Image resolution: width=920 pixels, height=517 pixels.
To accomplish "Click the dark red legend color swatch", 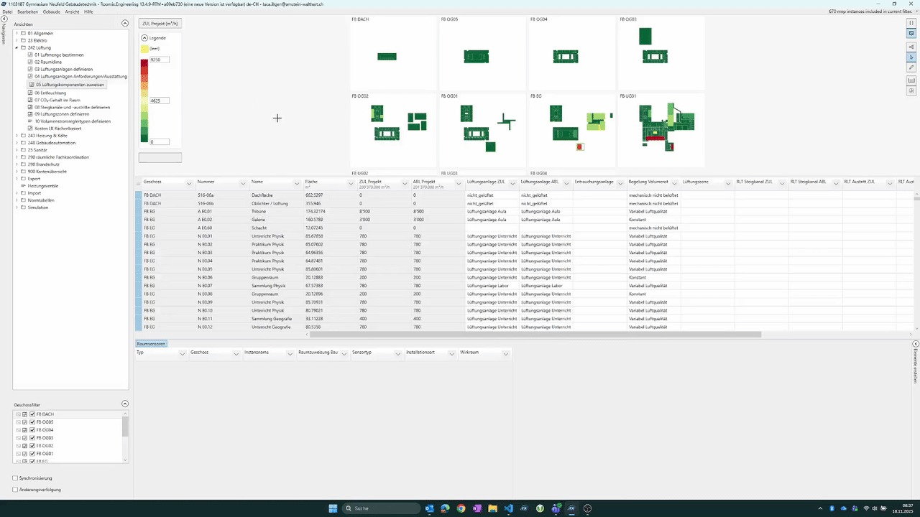I will [x=144, y=62].
